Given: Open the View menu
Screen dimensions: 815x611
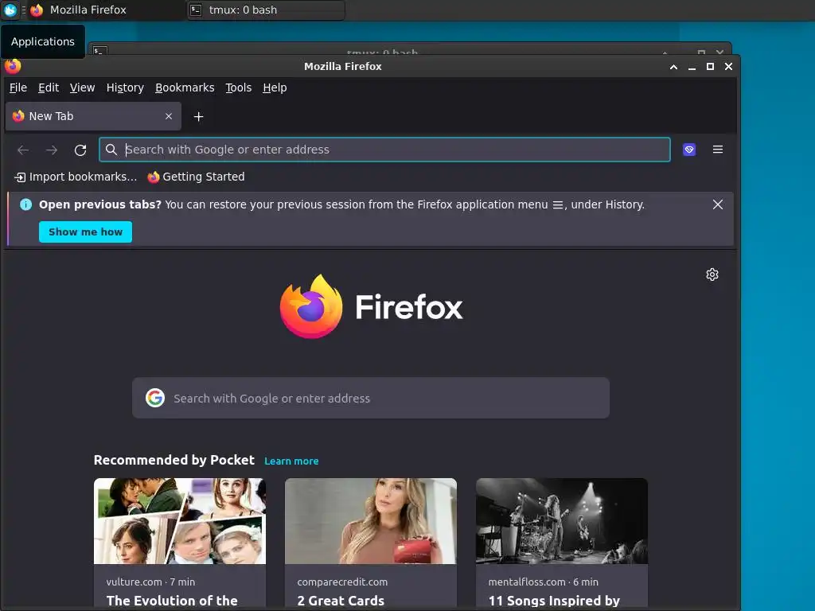Looking at the screenshot, I should point(82,88).
